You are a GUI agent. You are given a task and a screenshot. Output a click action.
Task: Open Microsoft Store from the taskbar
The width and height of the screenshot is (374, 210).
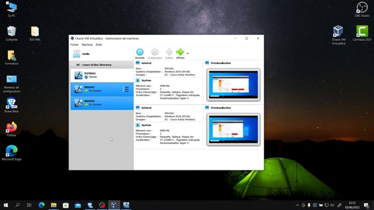pyautogui.click(x=65, y=205)
